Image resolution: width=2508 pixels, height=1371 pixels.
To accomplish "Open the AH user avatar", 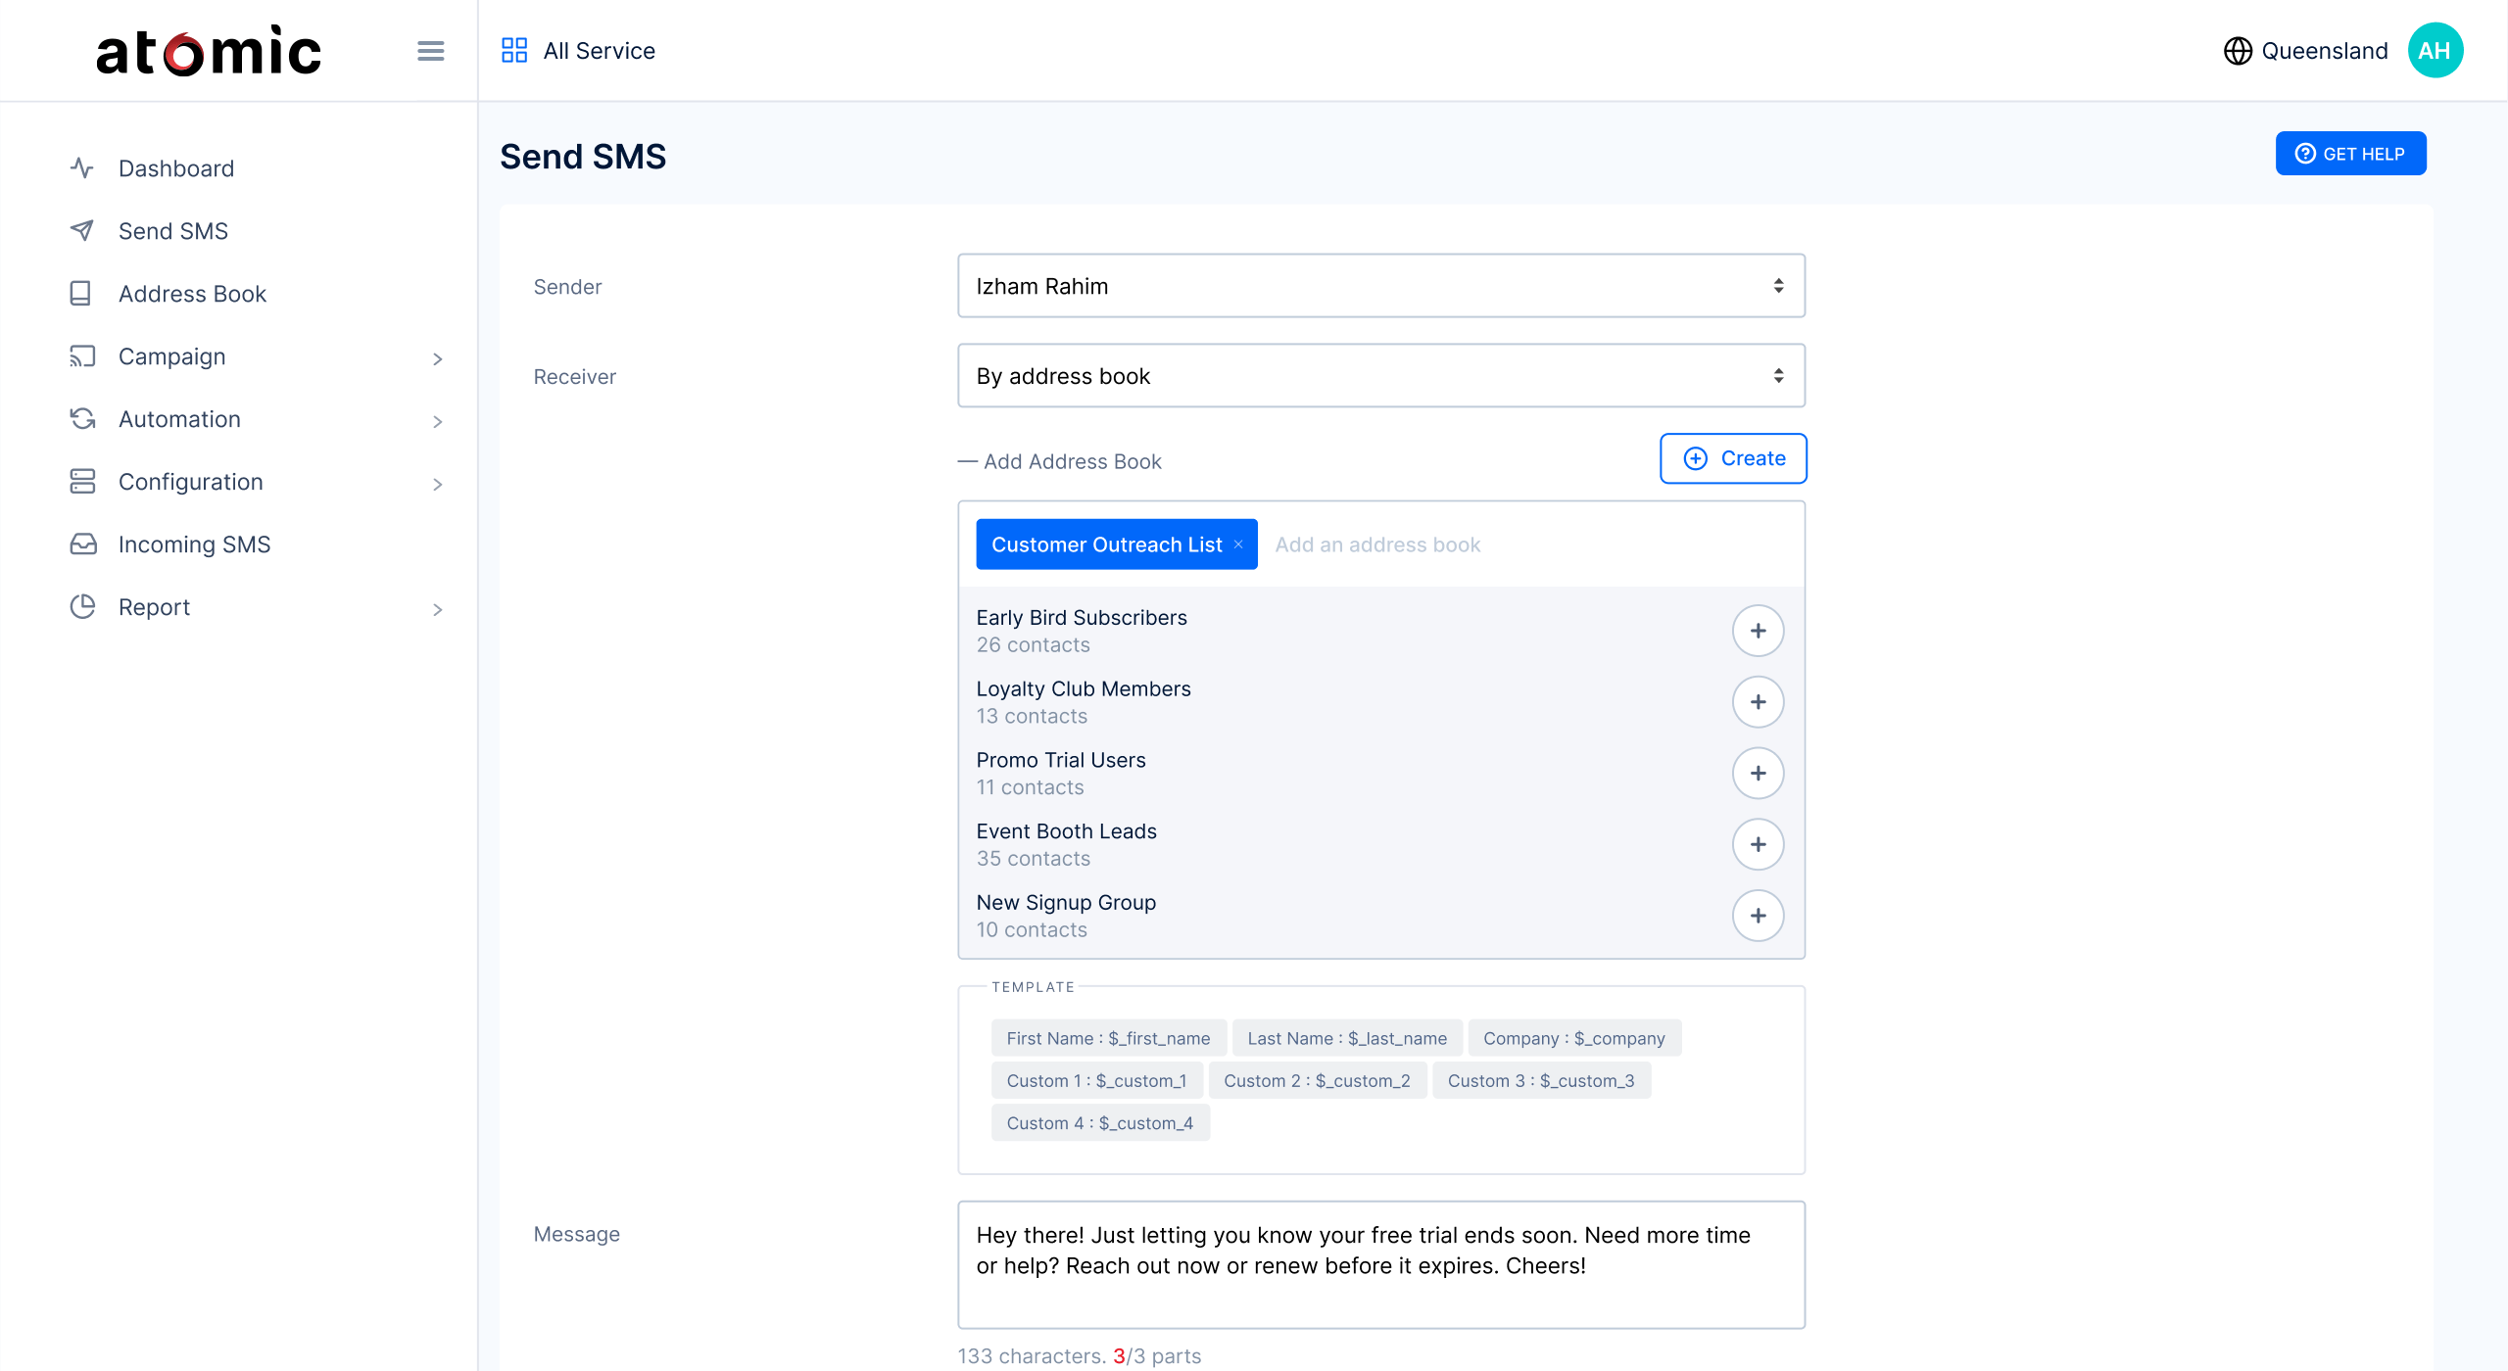I will tap(2435, 51).
